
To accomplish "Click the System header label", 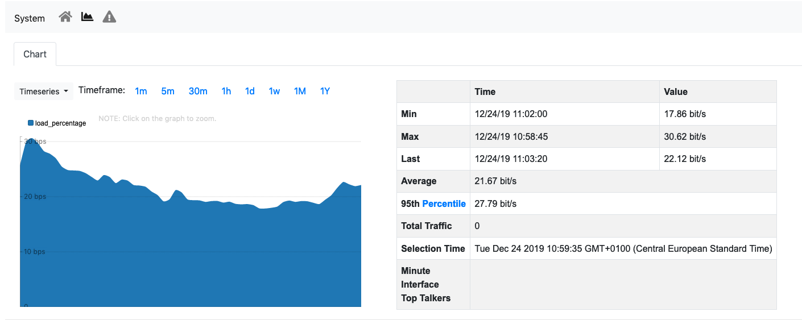I will click(30, 18).
